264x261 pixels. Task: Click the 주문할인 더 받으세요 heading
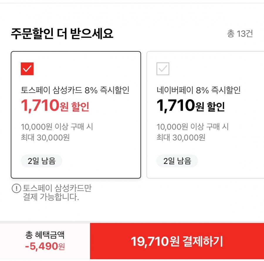pos(62,34)
